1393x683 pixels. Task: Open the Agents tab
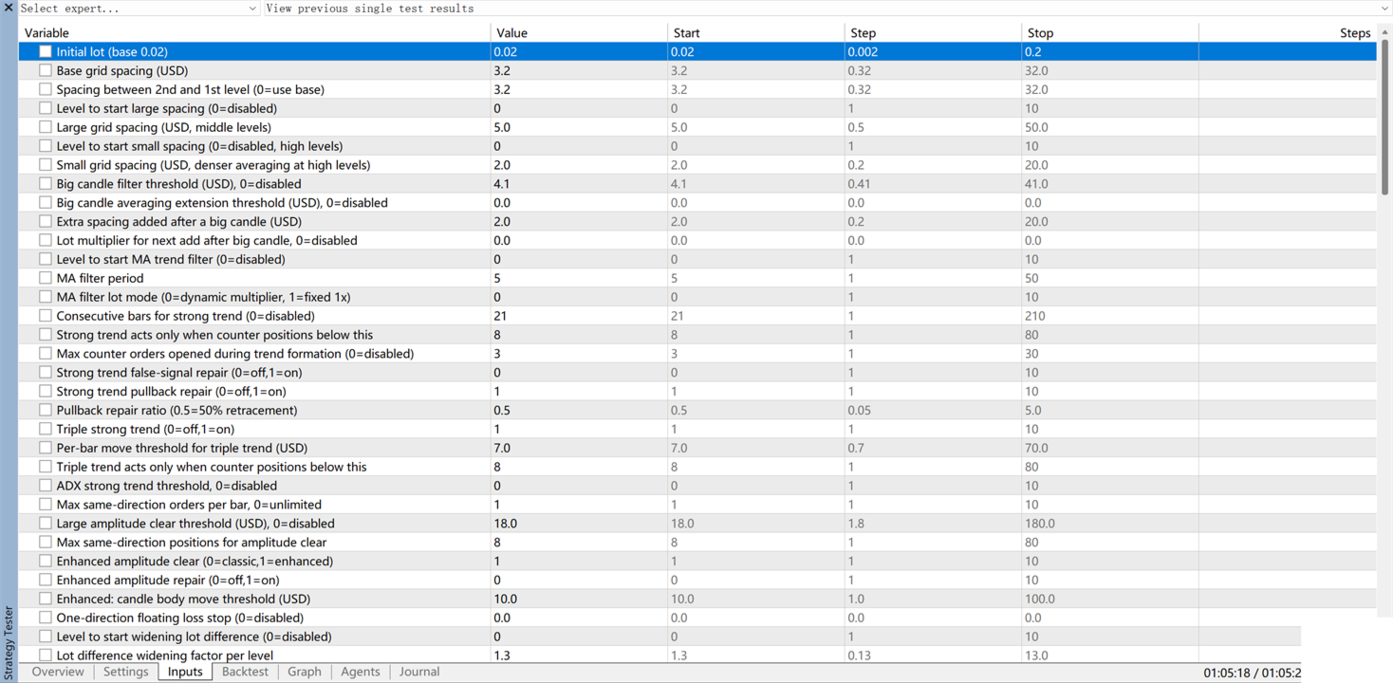pyautogui.click(x=360, y=672)
